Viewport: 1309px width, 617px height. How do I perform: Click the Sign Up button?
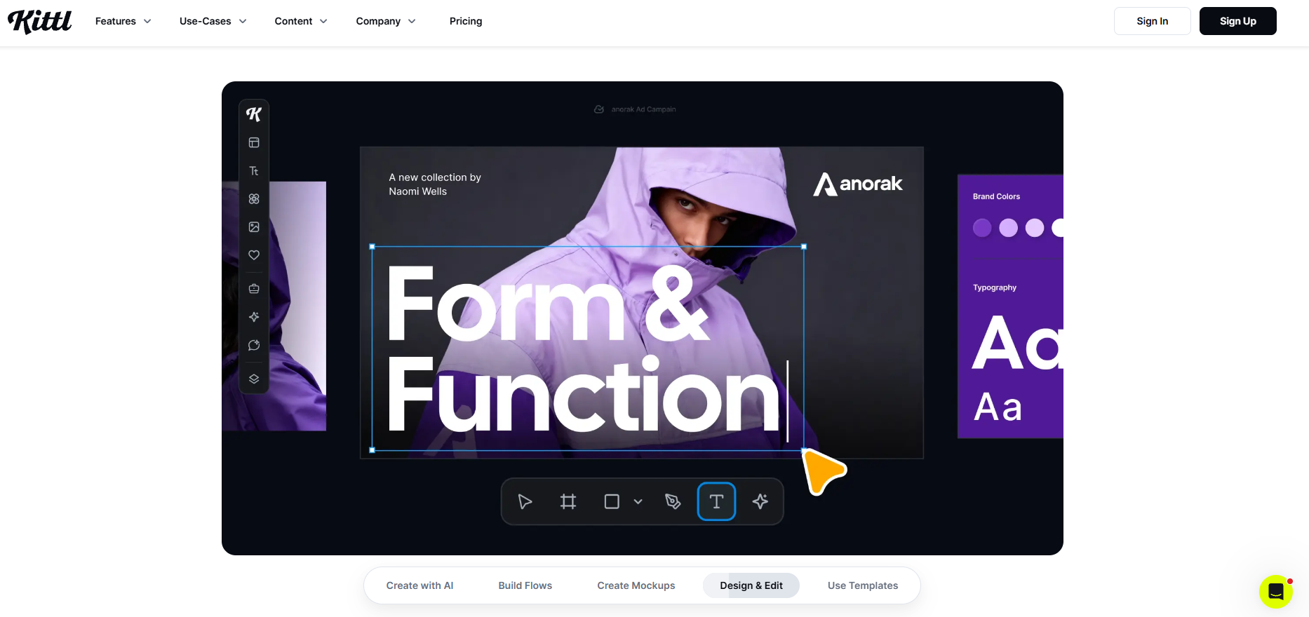[1238, 21]
